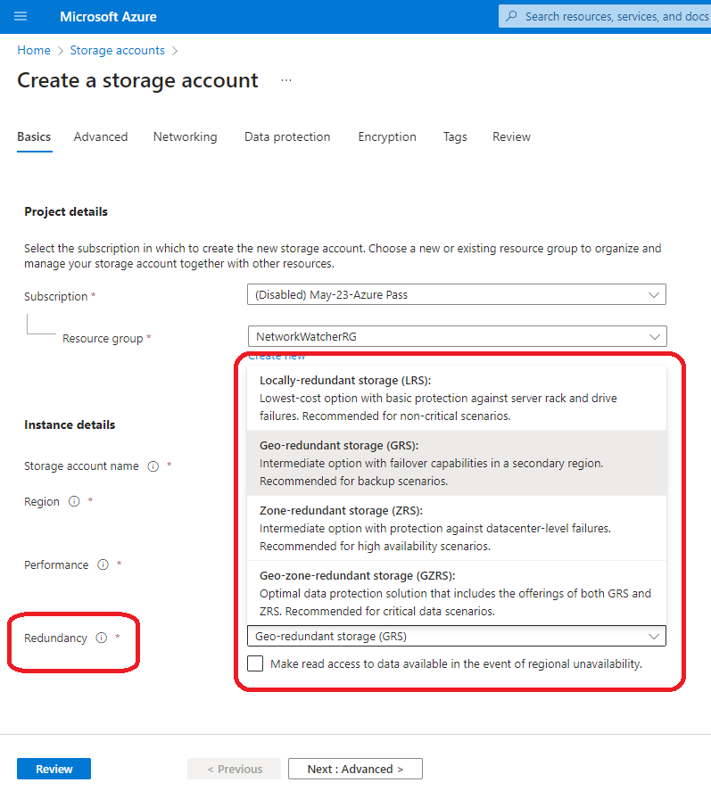Open the Azure portal hamburger menu
This screenshot has width=711, height=799.
(x=21, y=17)
